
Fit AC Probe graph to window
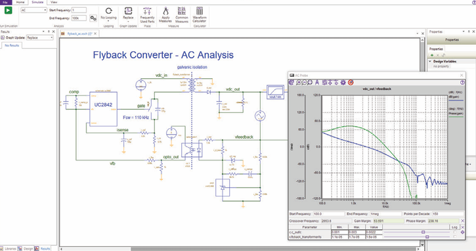click(310, 82)
